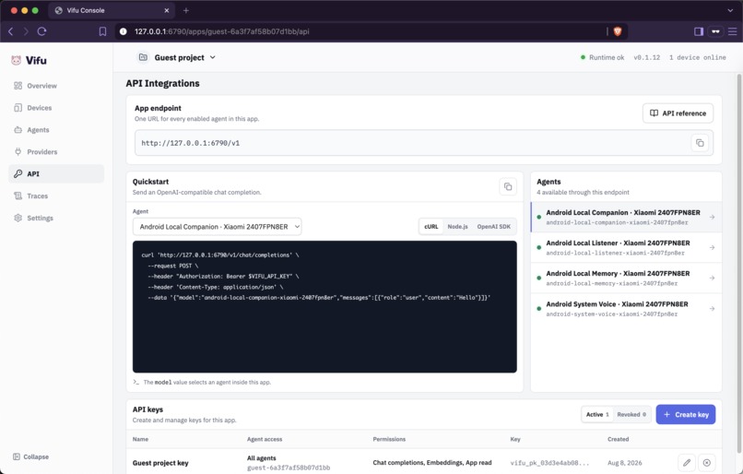Create a new API key

click(685, 414)
